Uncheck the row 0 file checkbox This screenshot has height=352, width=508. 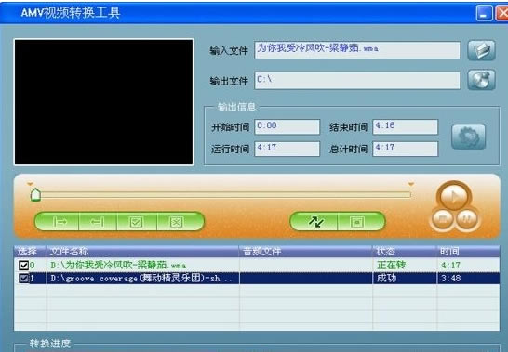click(23, 266)
